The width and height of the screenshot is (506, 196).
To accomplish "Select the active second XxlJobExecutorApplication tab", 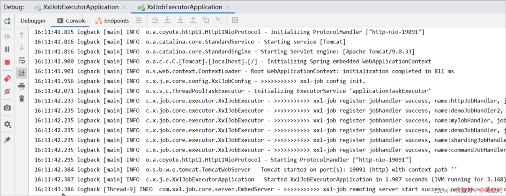I will [179, 7].
